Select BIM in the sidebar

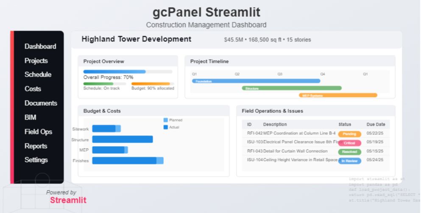coord(30,117)
